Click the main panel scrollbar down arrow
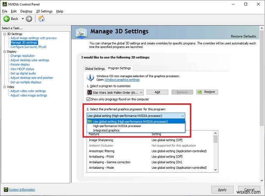265x196 pixels. coord(262,180)
